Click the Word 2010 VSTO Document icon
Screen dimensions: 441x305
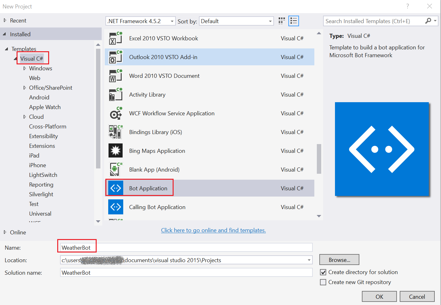tap(115, 76)
